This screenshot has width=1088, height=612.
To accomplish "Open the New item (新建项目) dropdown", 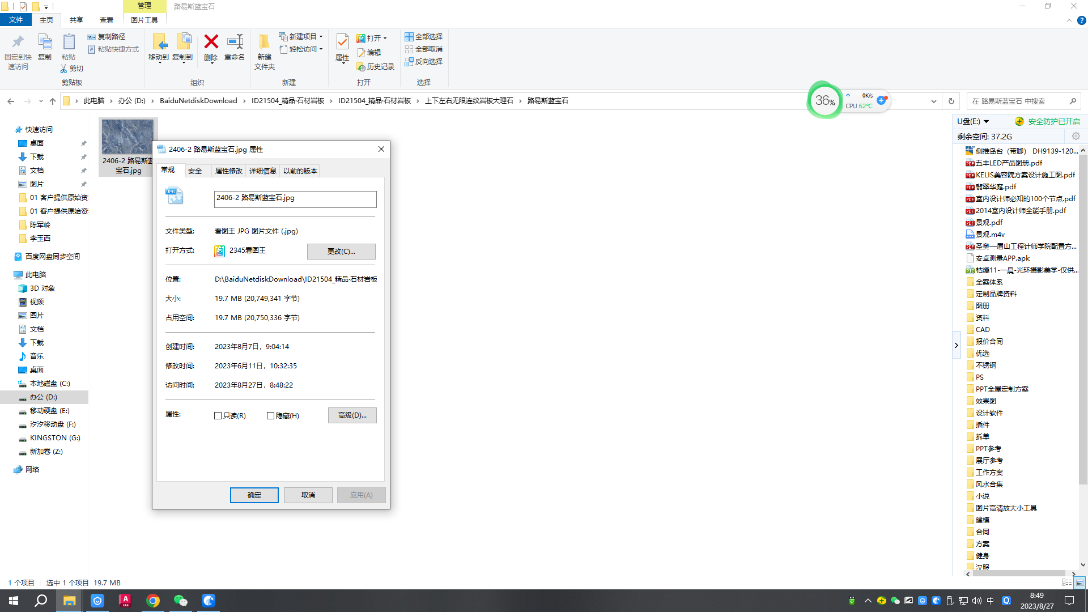I will [301, 37].
